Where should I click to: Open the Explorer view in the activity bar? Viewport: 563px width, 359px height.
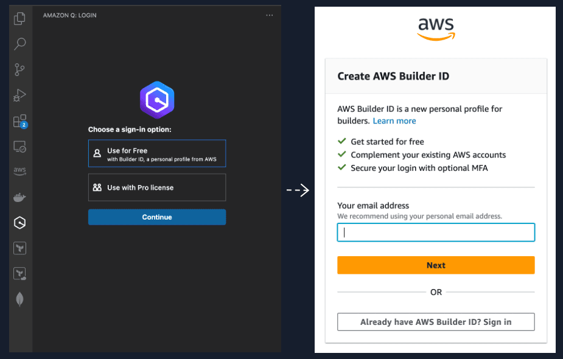(20, 18)
